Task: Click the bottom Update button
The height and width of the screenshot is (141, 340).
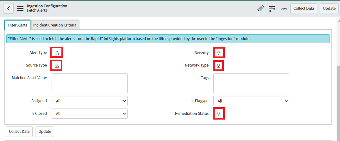Action: click(45, 131)
